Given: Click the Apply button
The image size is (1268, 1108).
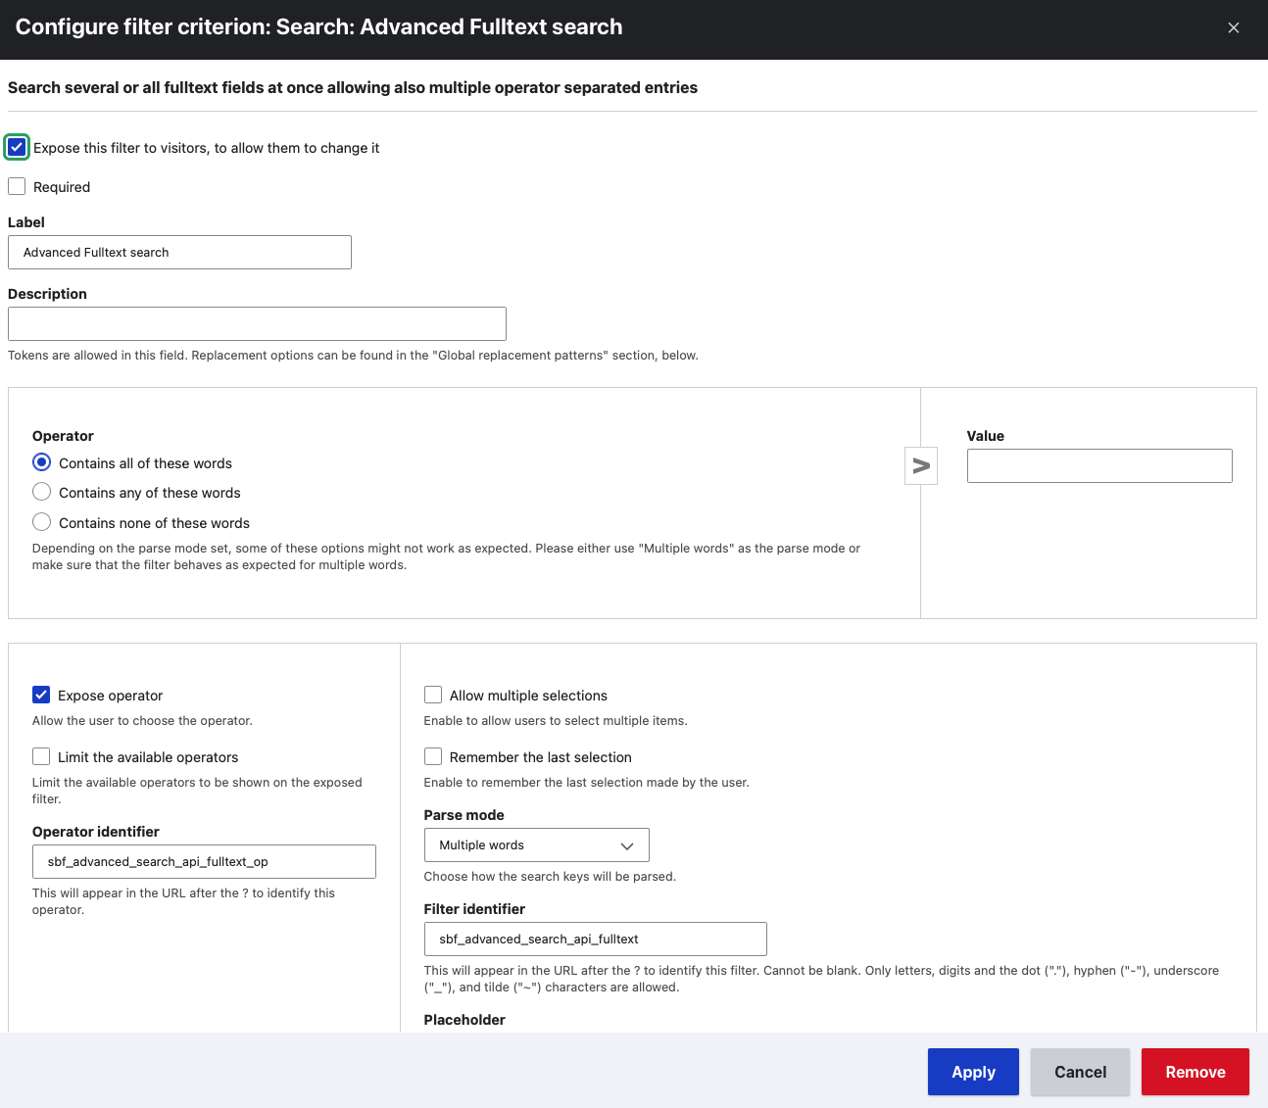Looking at the screenshot, I should click(972, 1072).
